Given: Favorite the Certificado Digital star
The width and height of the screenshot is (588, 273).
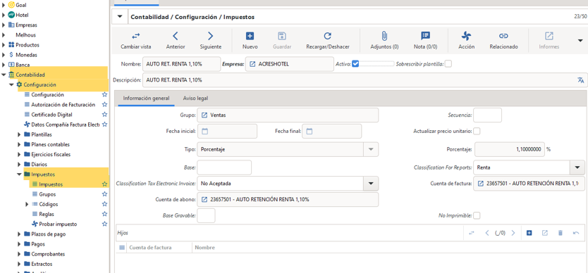Looking at the screenshot, I should (104, 115).
